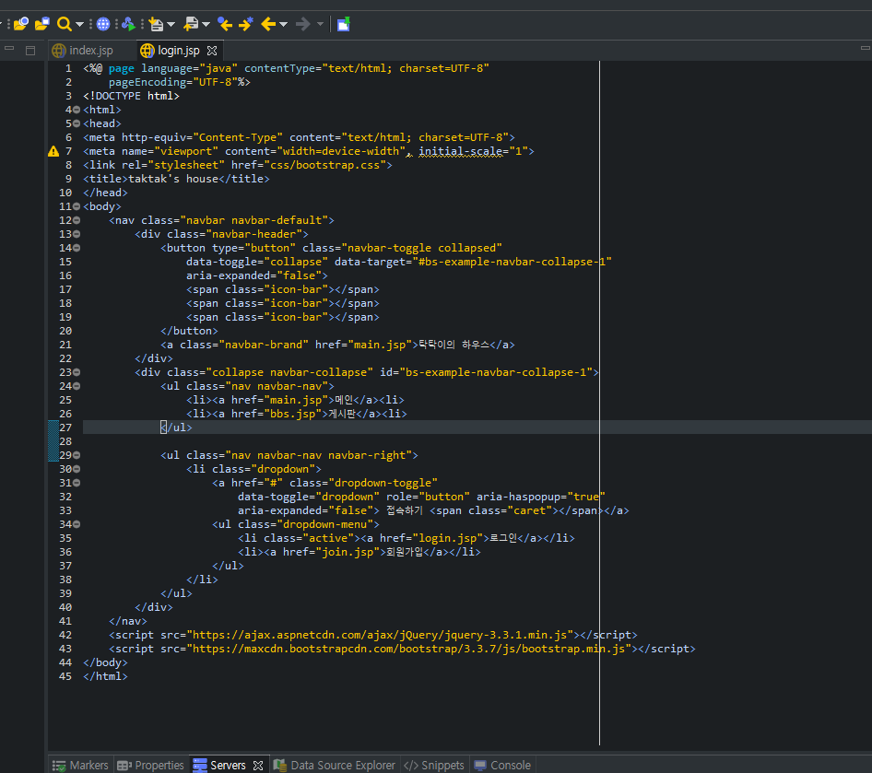Click line number 27 in the gutter
This screenshot has height=773, width=872.
(x=65, y=427)
